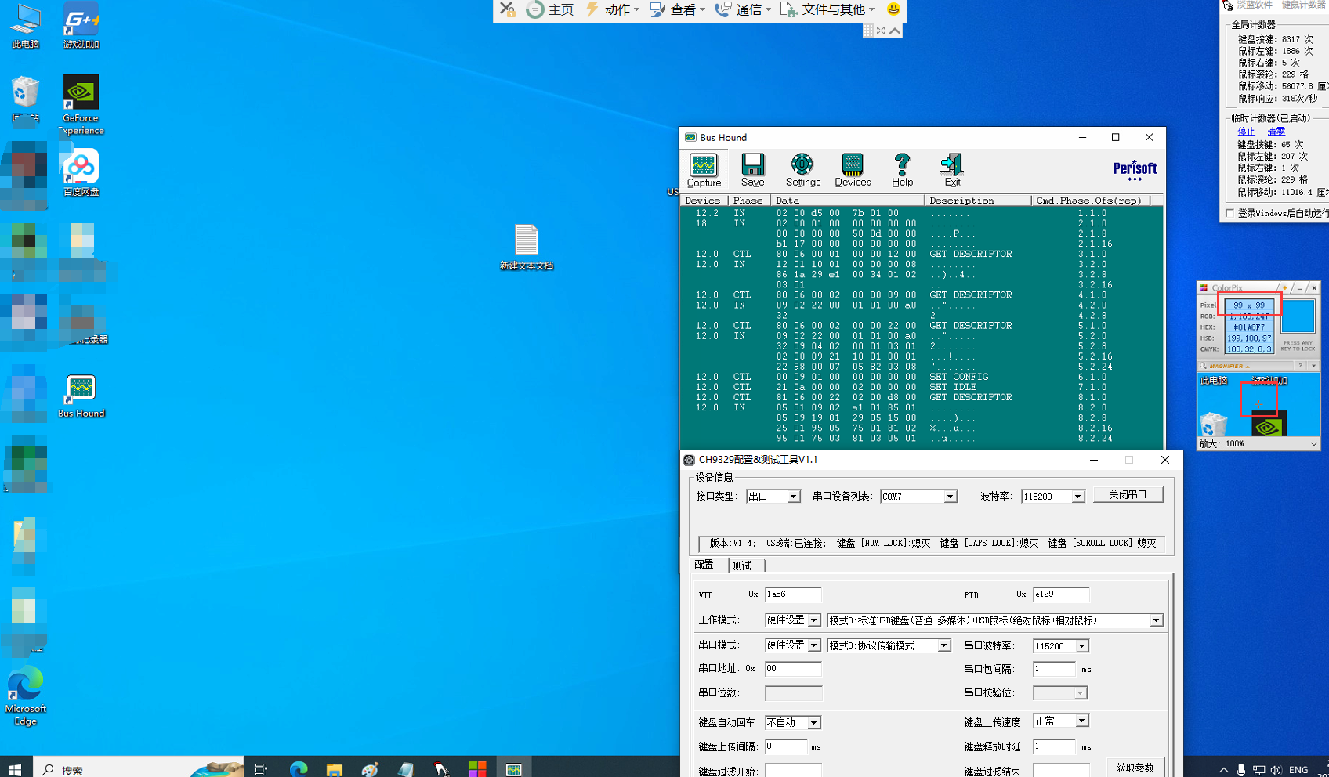Open the ColorPix magnifier options arrow
The width and height of the screenshot is (1329, 777).
tap(1314, 366)
